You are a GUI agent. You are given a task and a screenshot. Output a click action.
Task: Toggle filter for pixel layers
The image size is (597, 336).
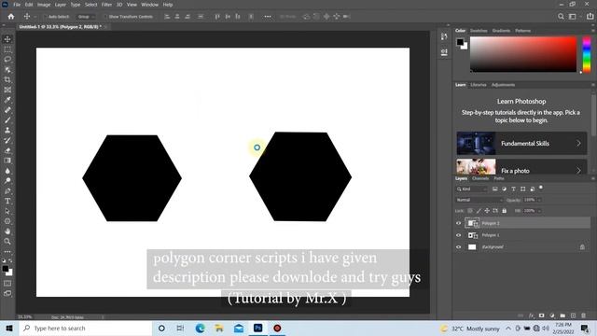coord(494,189)
